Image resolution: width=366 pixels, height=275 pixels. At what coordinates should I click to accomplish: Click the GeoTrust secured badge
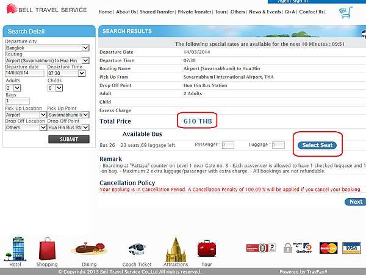[x=298, y=248]
